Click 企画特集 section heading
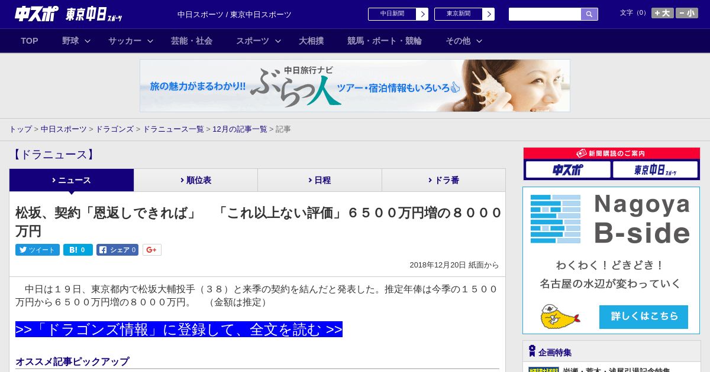Viewport: 710px width, 372px height. 555,353
